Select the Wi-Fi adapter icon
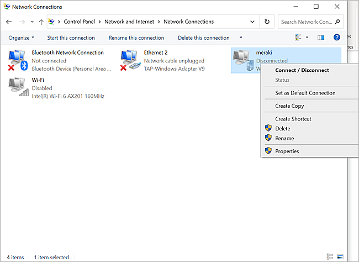The height and width of the screenshot is (262, 359). tap(18, 87)
